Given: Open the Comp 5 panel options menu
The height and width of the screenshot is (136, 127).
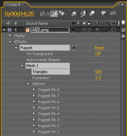Looking at the screenshot, I should [122, 5].
